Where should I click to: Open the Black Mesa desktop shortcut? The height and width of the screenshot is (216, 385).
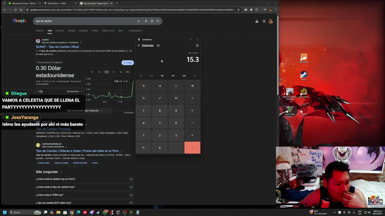click(304, 58)
